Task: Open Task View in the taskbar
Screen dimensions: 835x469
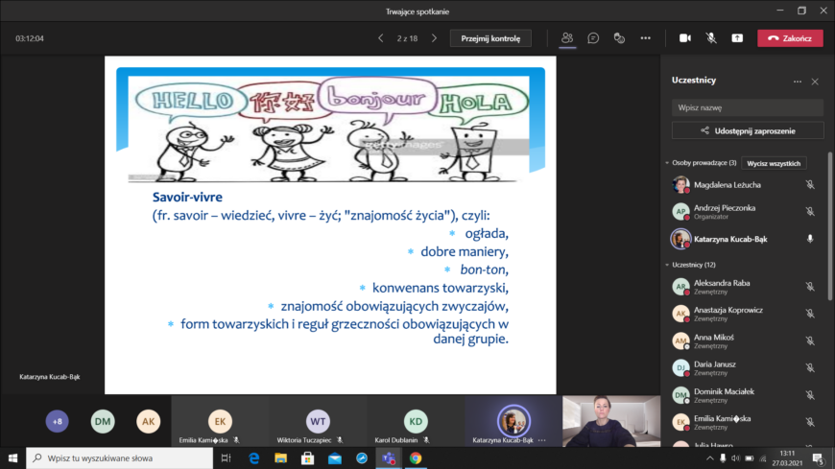Action: [226, 457]
